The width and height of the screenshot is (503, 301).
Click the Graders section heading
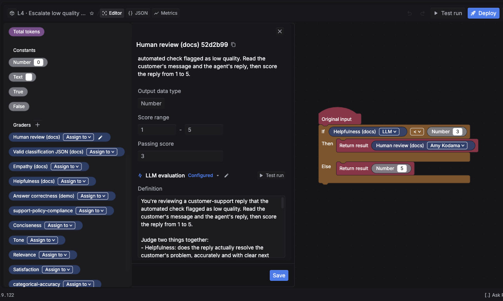[22, 125]
